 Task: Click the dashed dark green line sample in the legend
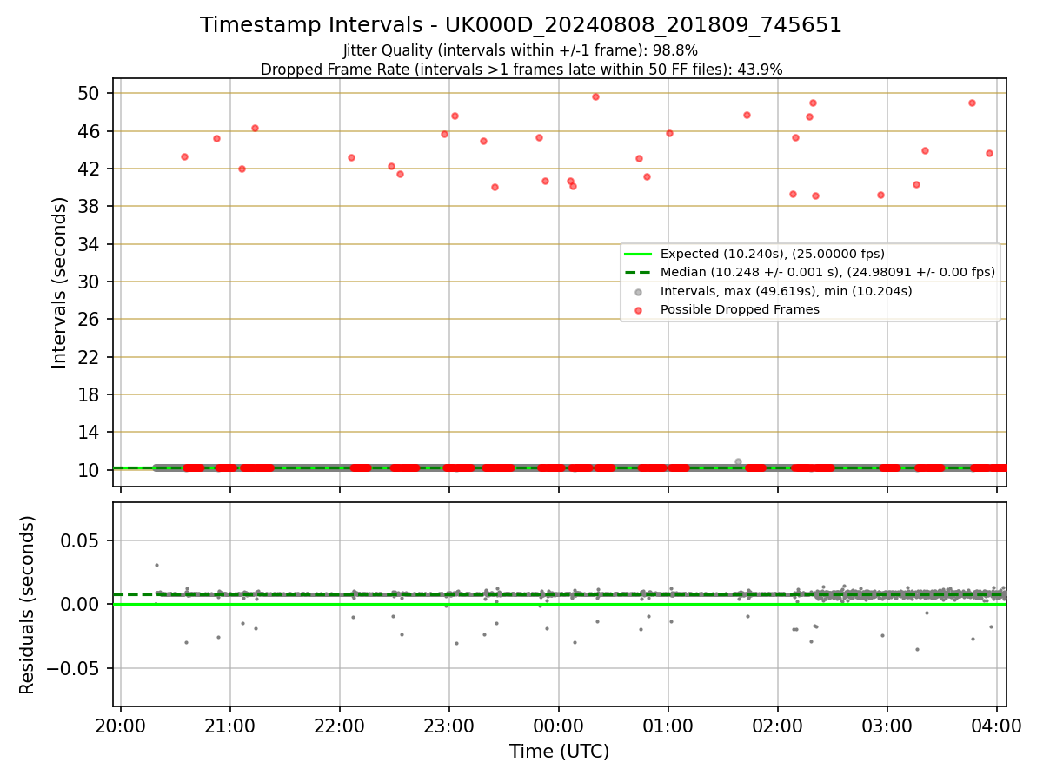[x=638, y=272]
